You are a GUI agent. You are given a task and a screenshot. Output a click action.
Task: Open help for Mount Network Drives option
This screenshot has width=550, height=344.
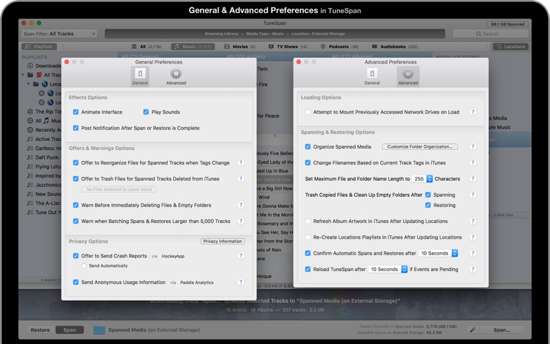[x=472, y=112]
